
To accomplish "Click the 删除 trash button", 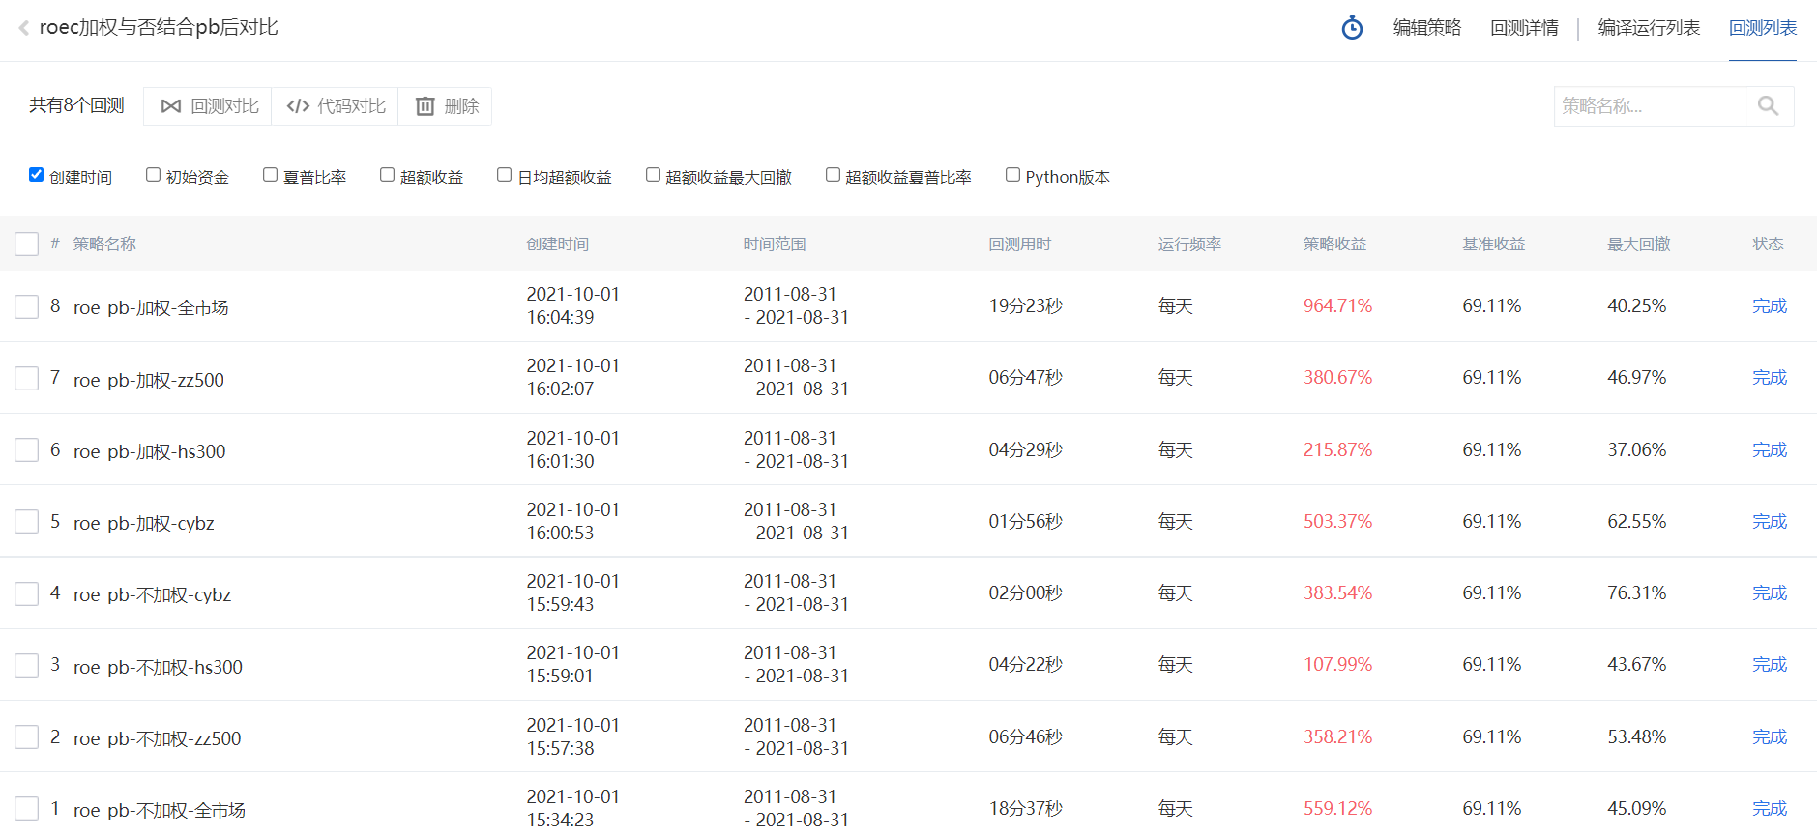I will (446, 106).
